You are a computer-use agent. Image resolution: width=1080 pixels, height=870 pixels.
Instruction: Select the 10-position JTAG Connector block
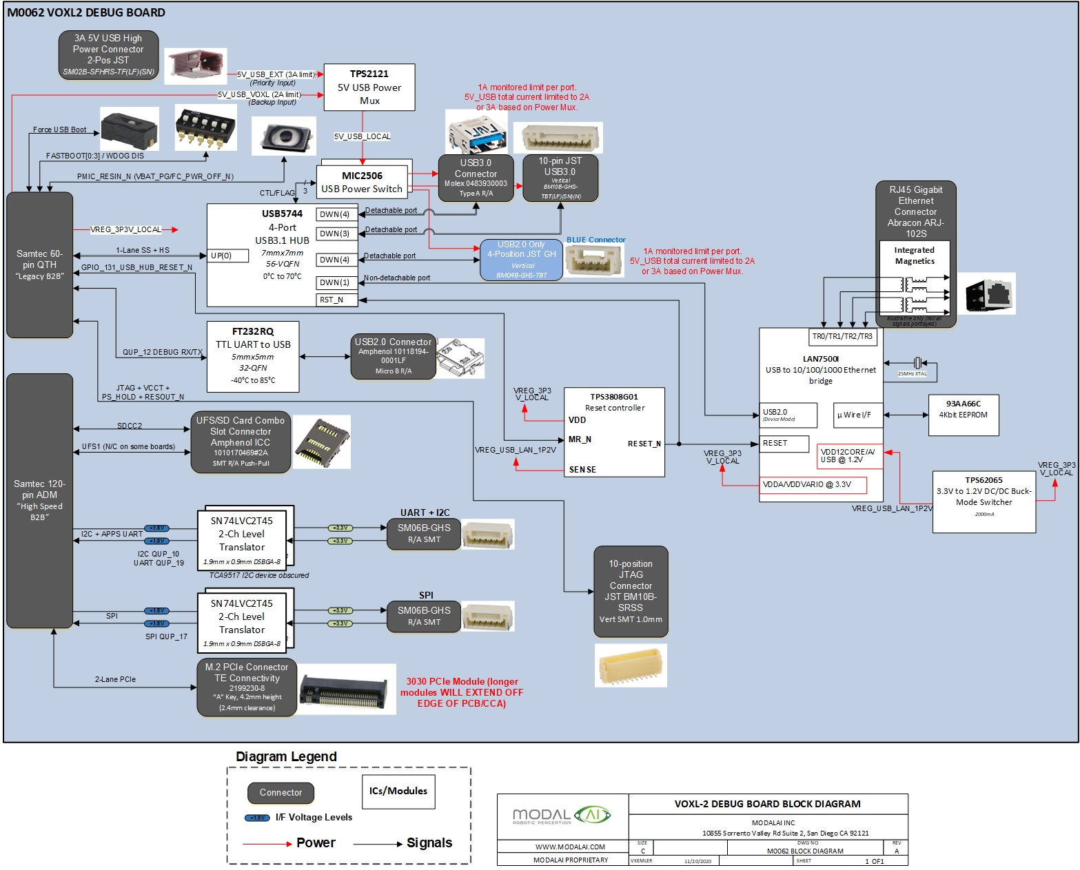click(631, 592)
